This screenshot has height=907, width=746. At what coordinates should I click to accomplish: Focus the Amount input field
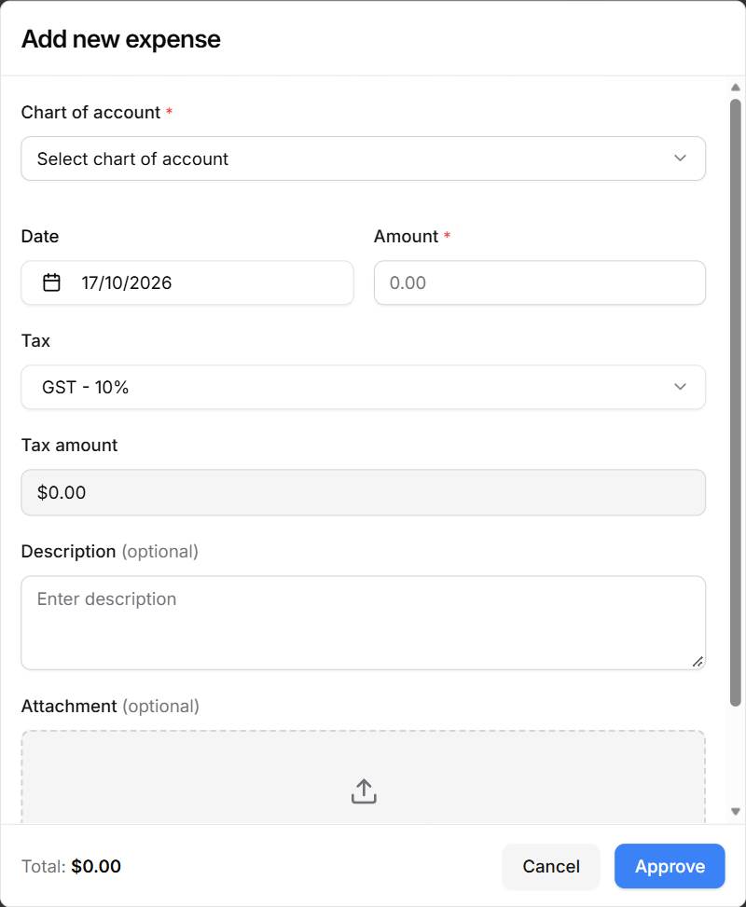pos(539,282)
